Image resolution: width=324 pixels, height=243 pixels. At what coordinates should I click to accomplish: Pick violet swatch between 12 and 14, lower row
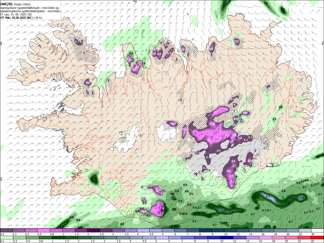pyautogui.click(x=239, y=238)
